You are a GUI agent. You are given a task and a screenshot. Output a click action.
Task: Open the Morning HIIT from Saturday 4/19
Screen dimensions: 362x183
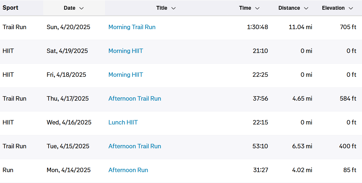click(x=126, y=51)
